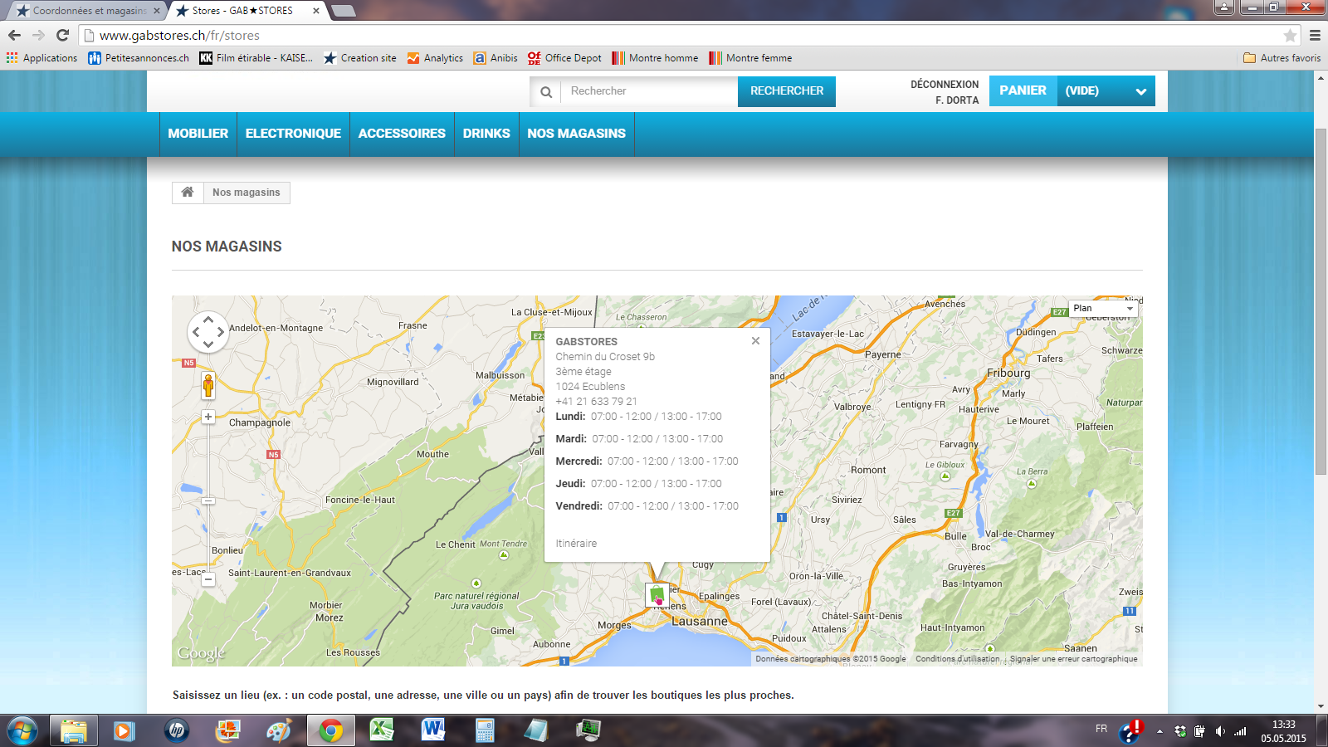Open the Chrome menu hamburger icon
Image resolution: width=1328 pixels, height=747 pixels.
pyautogui.click(x=1315, y=35)
